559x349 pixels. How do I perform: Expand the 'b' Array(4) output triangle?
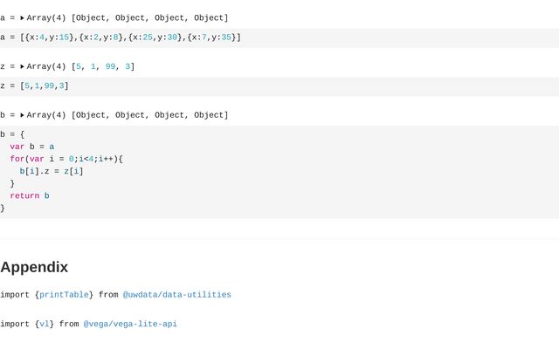pyautogui.click(x=22, y=115)
